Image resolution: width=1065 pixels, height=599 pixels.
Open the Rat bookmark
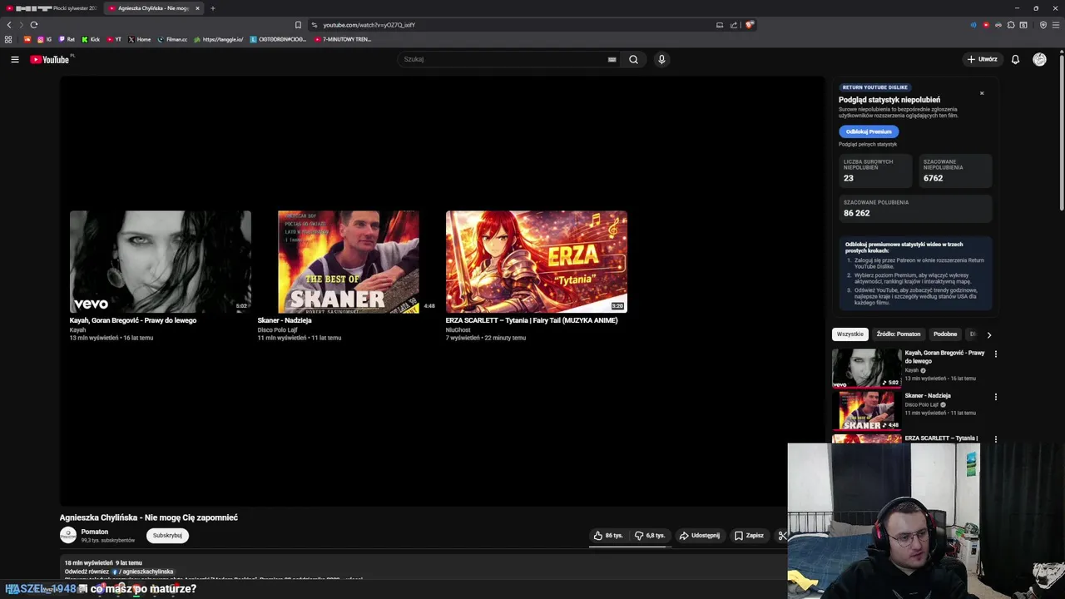[x=67, y=39]
